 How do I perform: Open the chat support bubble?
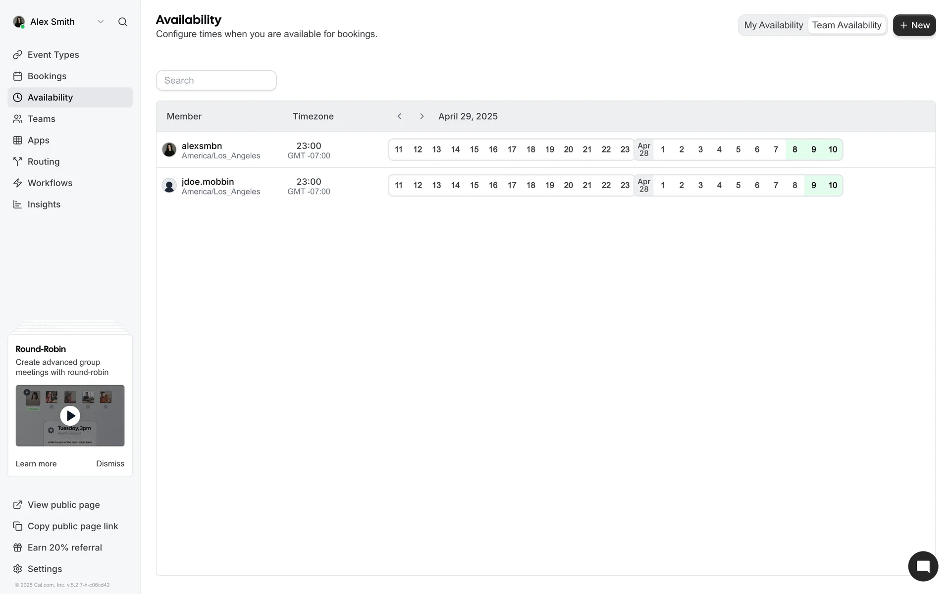click(x=923, y=566)
